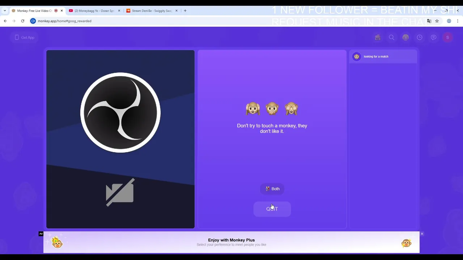Image resolution: width=463 pixels, height=260 pixels.
Task: Click the translate page icon
Action: point(429,21)
